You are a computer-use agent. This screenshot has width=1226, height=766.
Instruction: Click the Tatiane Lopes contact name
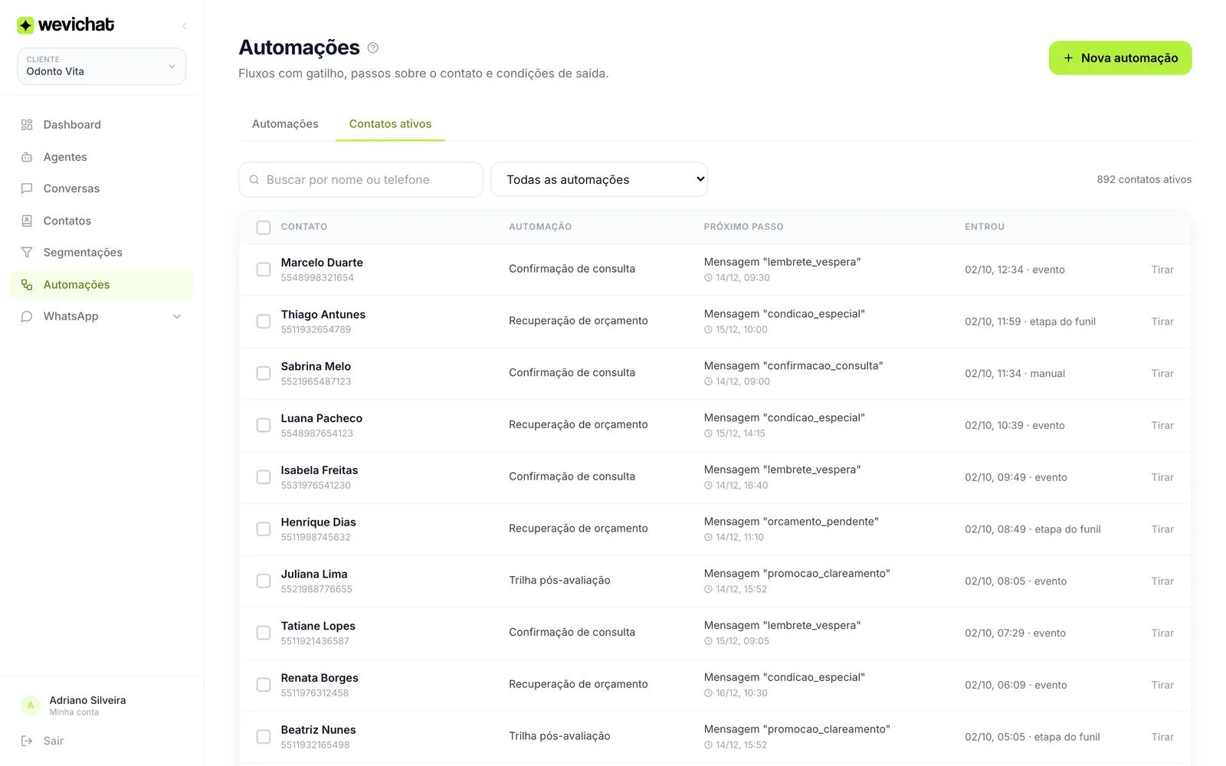pos(318,626)
